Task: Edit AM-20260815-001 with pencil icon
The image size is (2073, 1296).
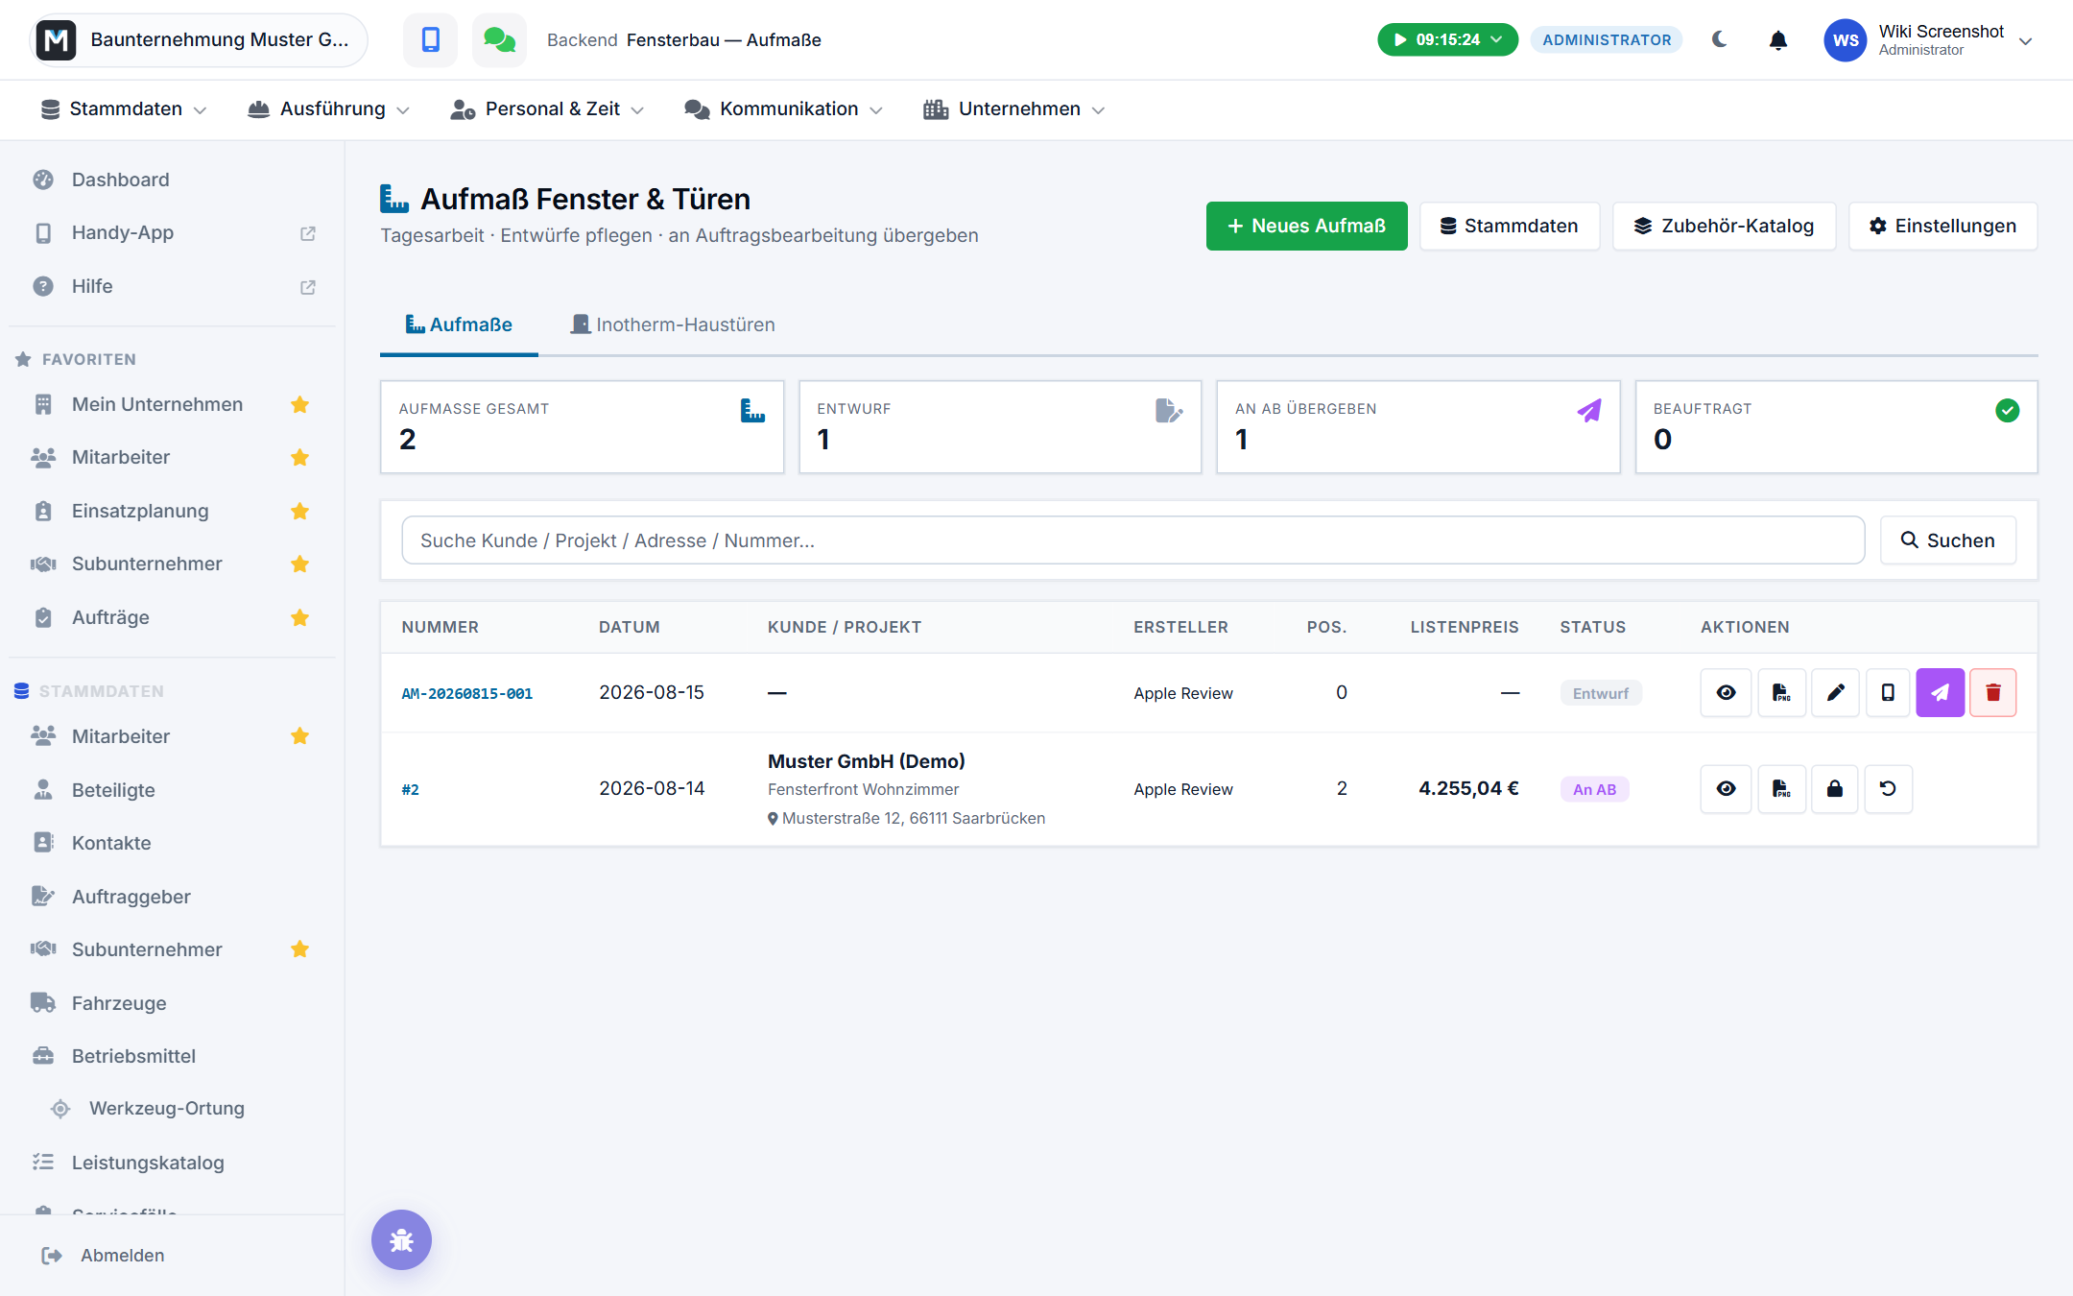Action: click(1835, 693)
